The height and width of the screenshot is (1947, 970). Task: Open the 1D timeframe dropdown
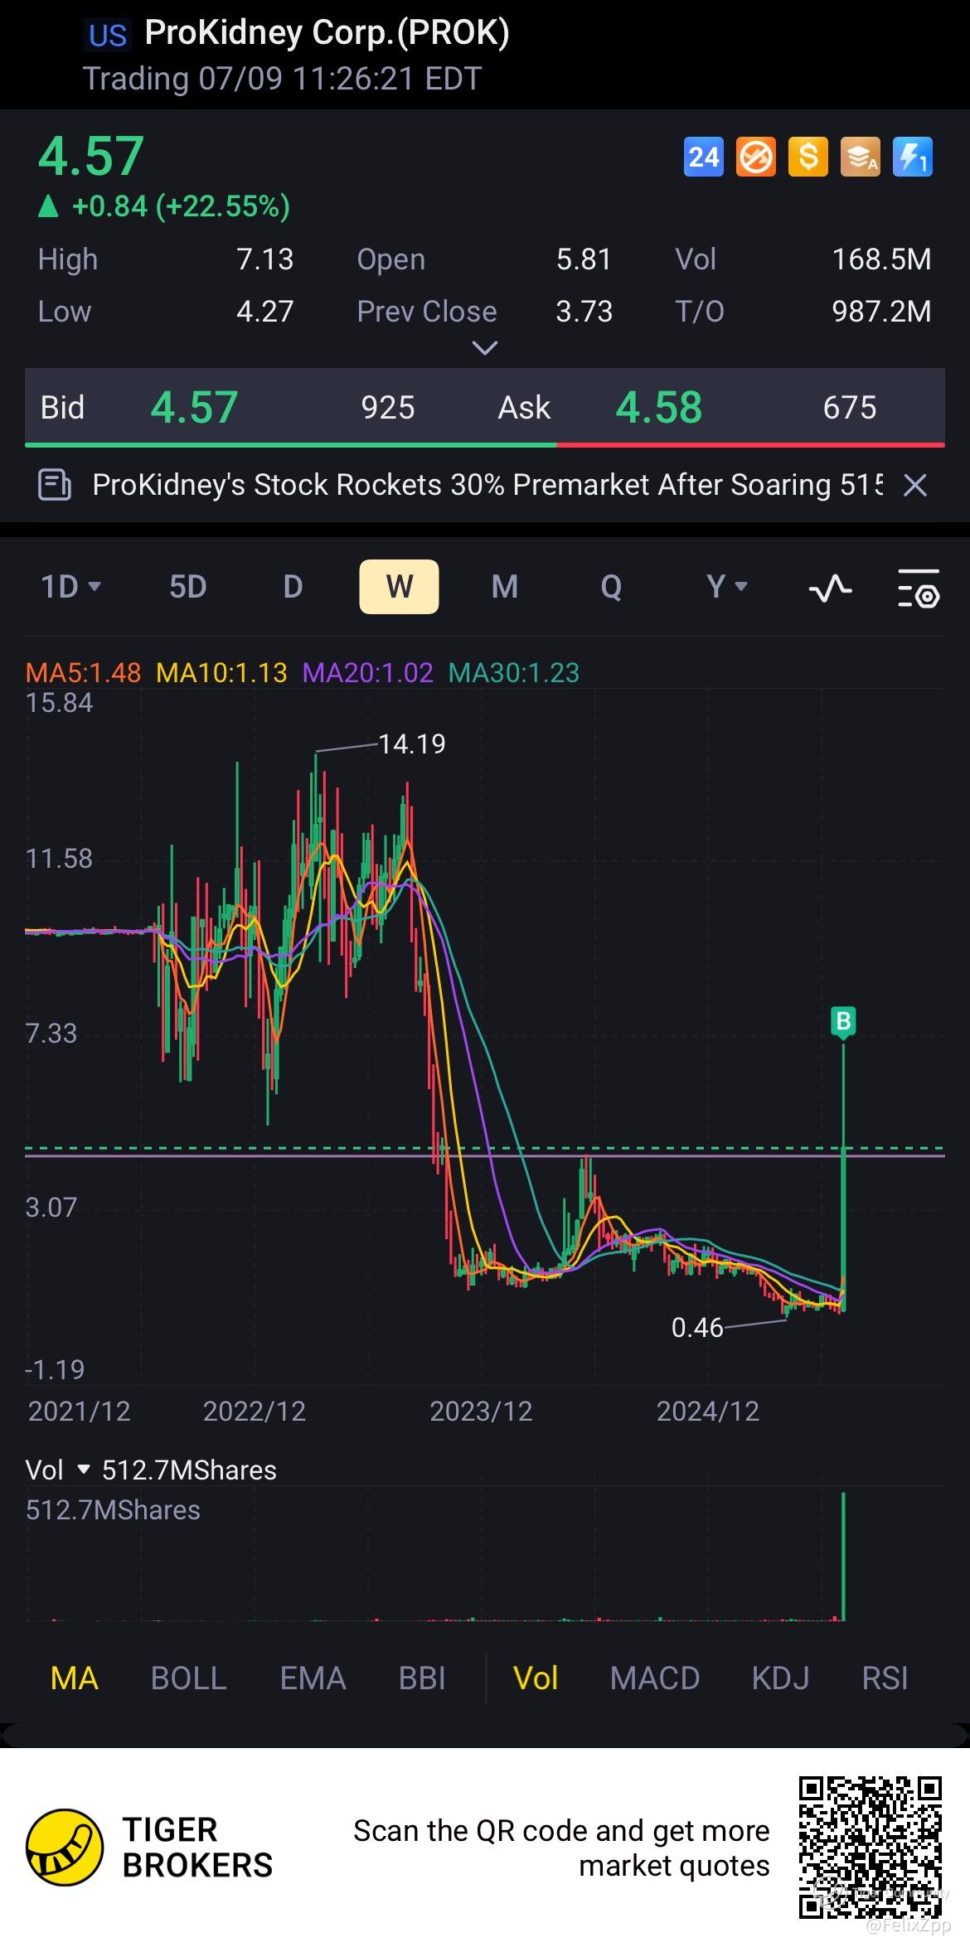pos(71,587)
